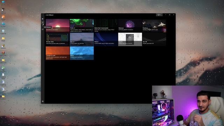Choose Matrix Rain Customizable wallpaper
This screenshot has height=126, width=224.
point(106,26)
